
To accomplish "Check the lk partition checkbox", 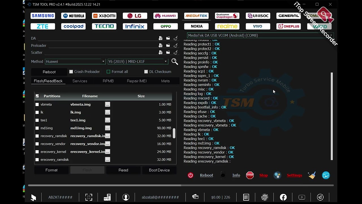I will pos(37,112).
